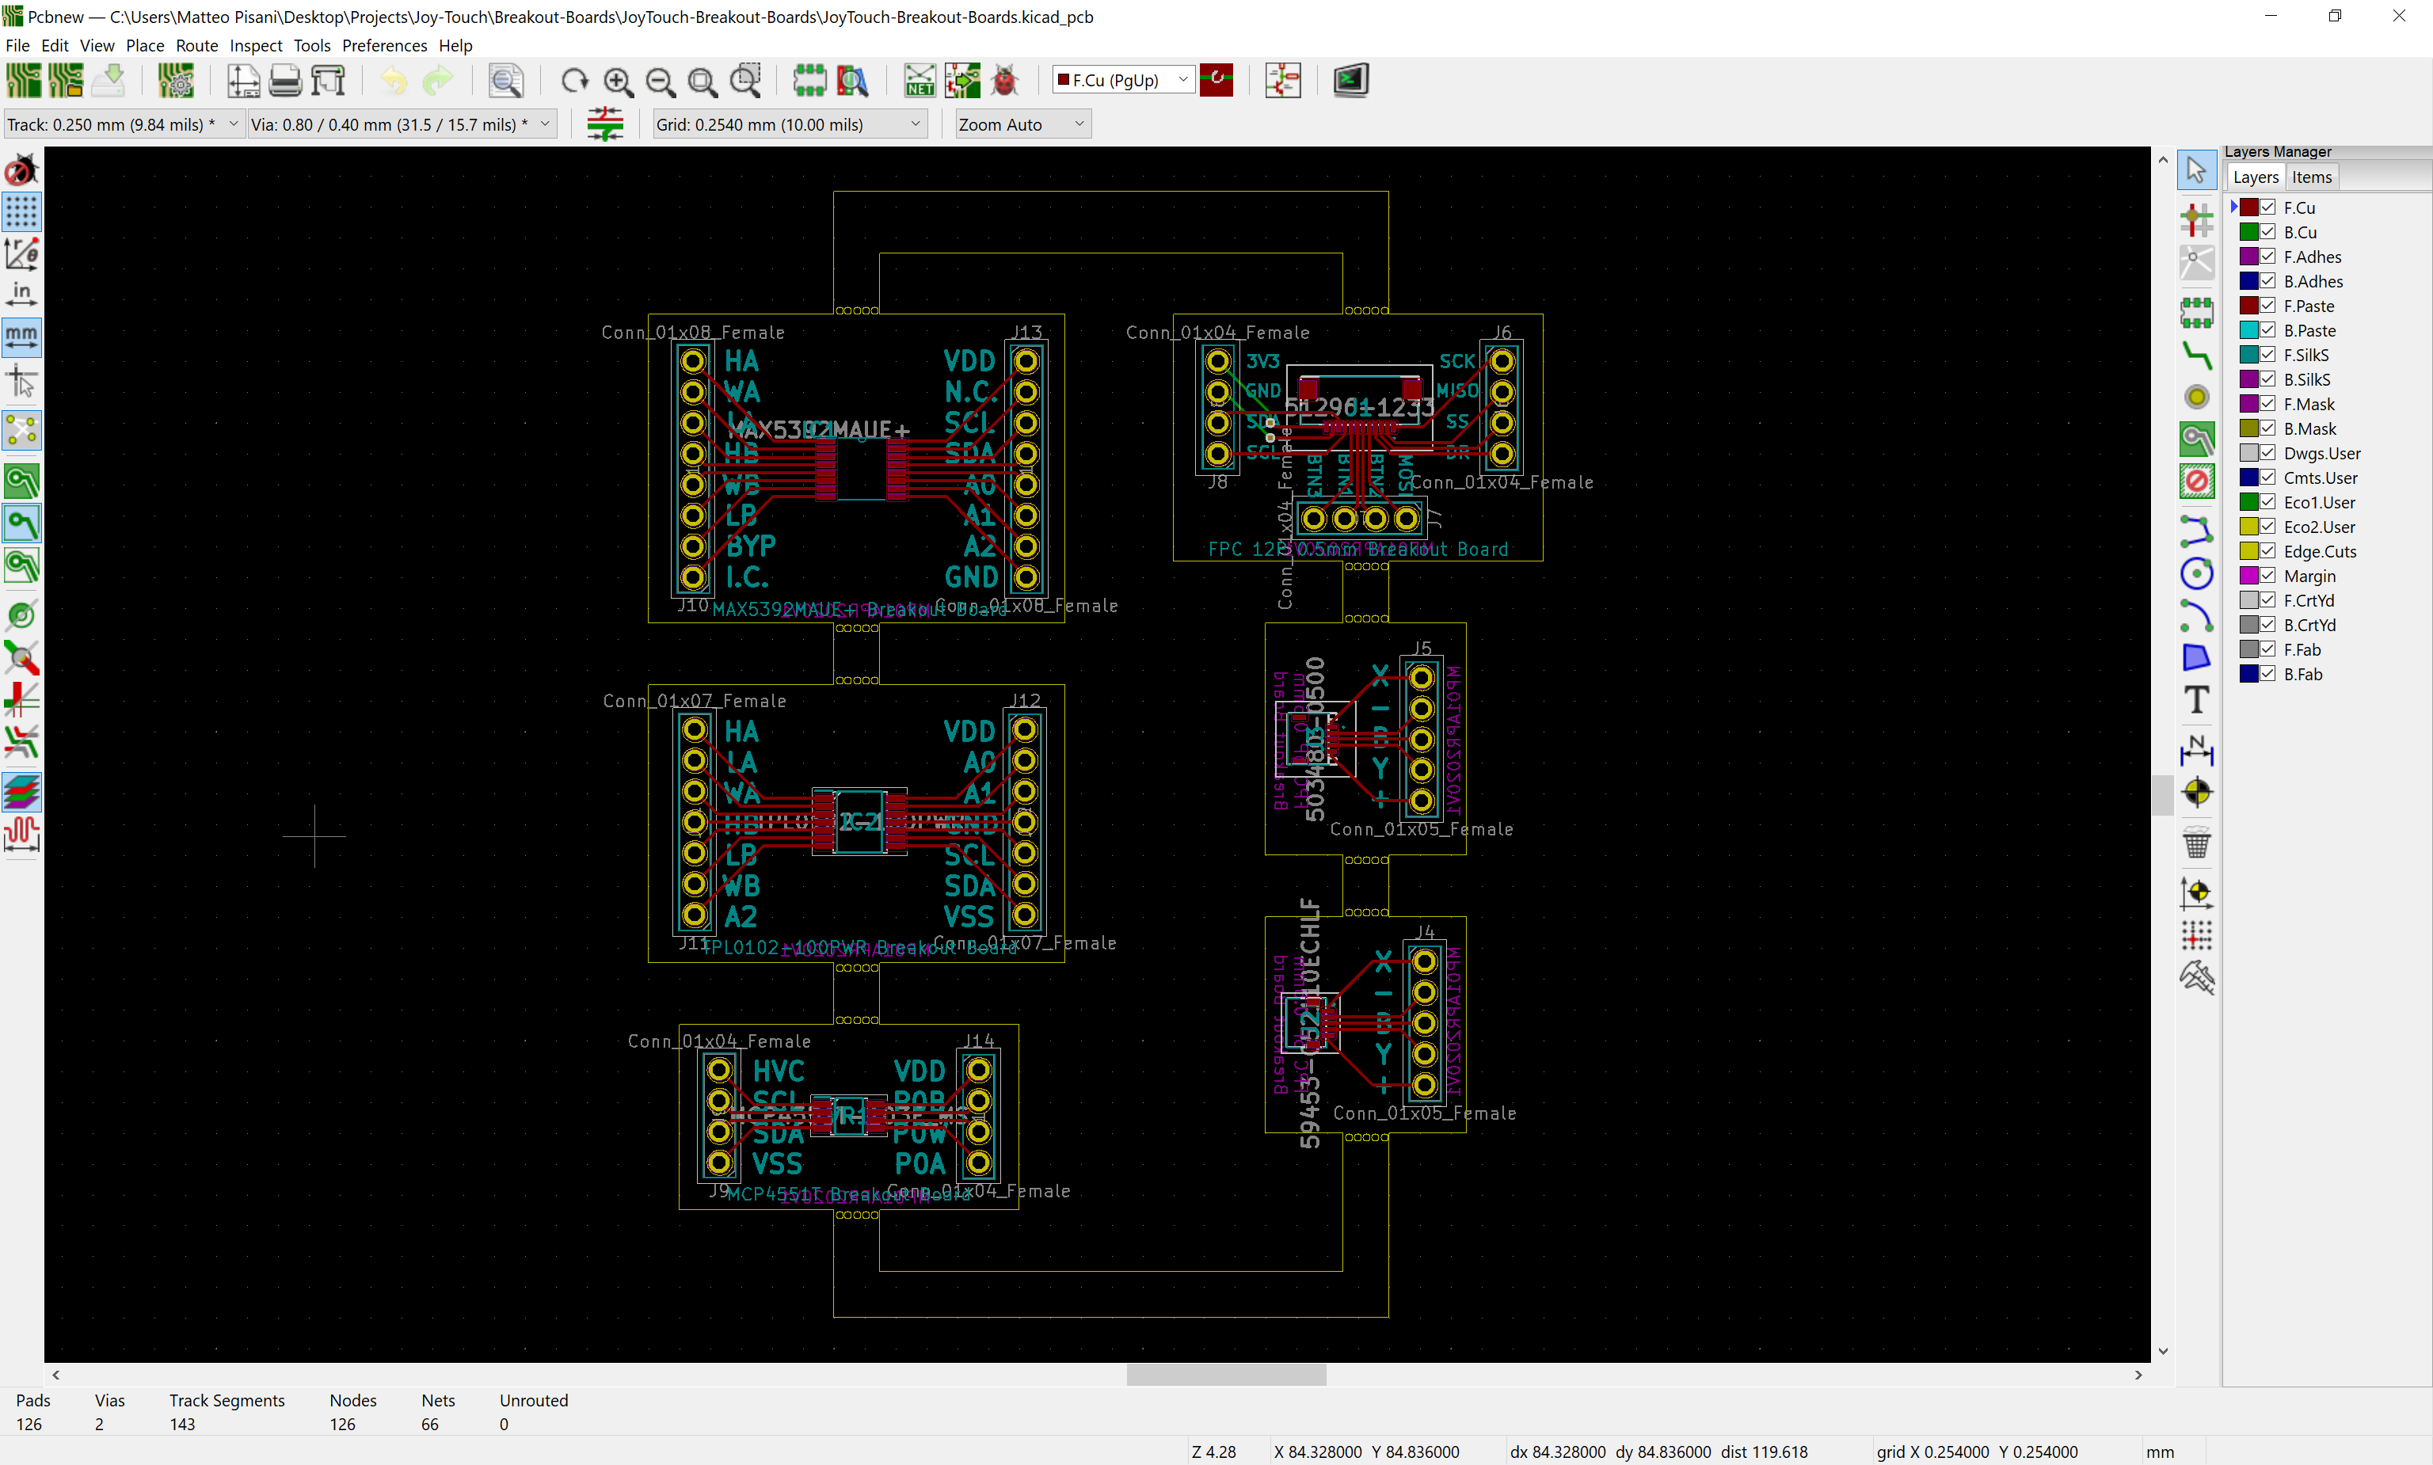Click the Design Rules Check bug icon
The image size is (2433, 1465).
1005,81
